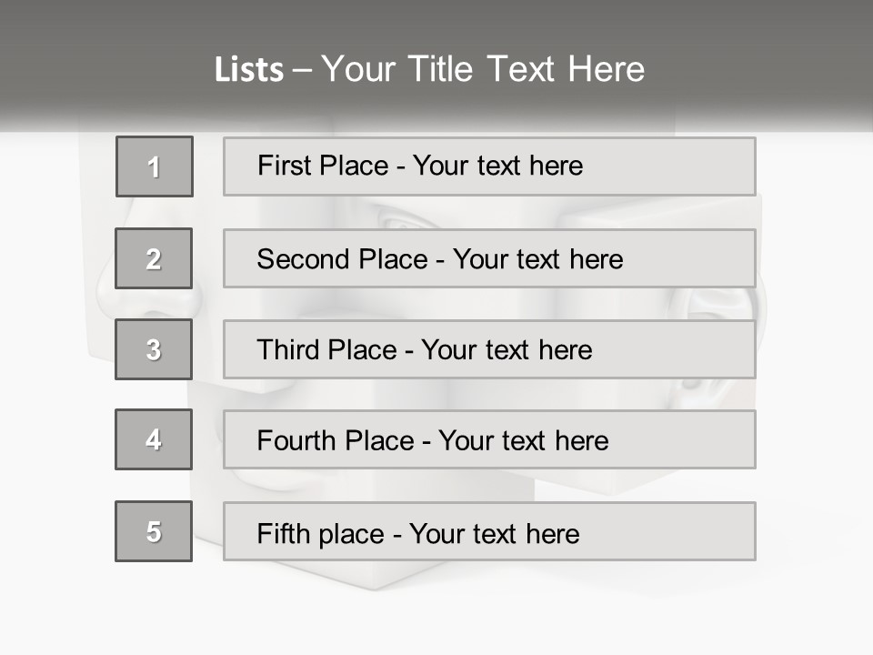Screen dimensions: 873x655
Task: Select 'Your Title Text Here' in the heading
Action: [483, 70]
